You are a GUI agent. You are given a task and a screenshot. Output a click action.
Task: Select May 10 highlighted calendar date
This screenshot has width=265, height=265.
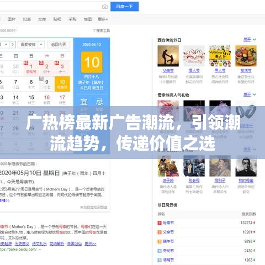pyautogui.click(x=62, y=84)
